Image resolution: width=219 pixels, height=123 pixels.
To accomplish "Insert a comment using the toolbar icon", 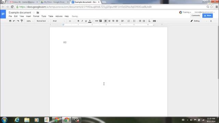I will click(x=101, y=21).
